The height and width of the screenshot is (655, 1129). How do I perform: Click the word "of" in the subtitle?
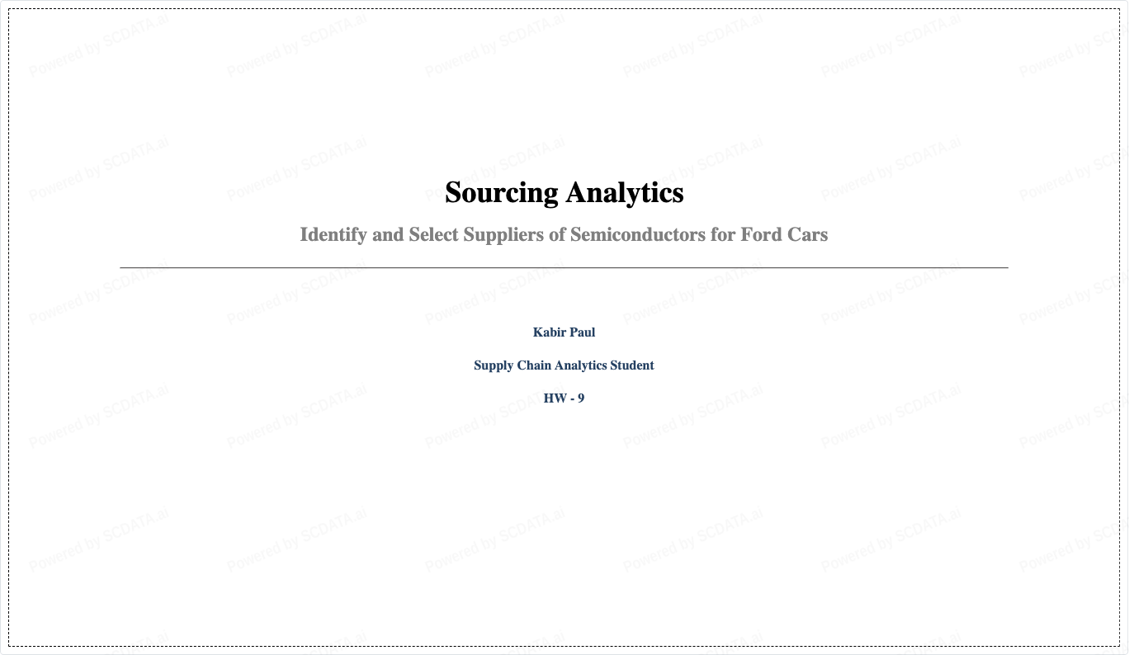(x=556, y=235)
